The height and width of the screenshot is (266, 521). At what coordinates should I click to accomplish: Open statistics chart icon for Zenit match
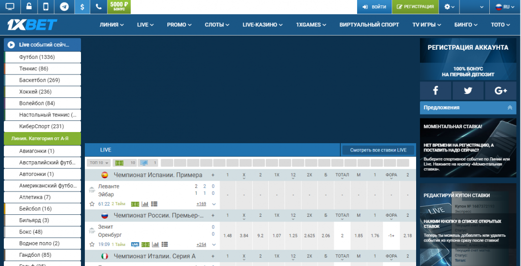155,245
